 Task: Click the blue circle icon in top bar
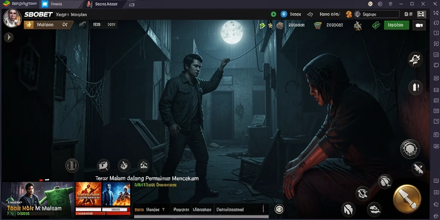pyautogui.click(x=284, y=14)
